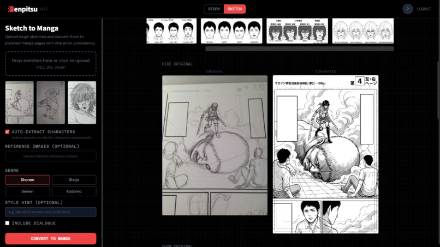The height and width of the screenshot is (247, 440).
Task: Switch to the SKETCH tab
Action: point(235,9)
